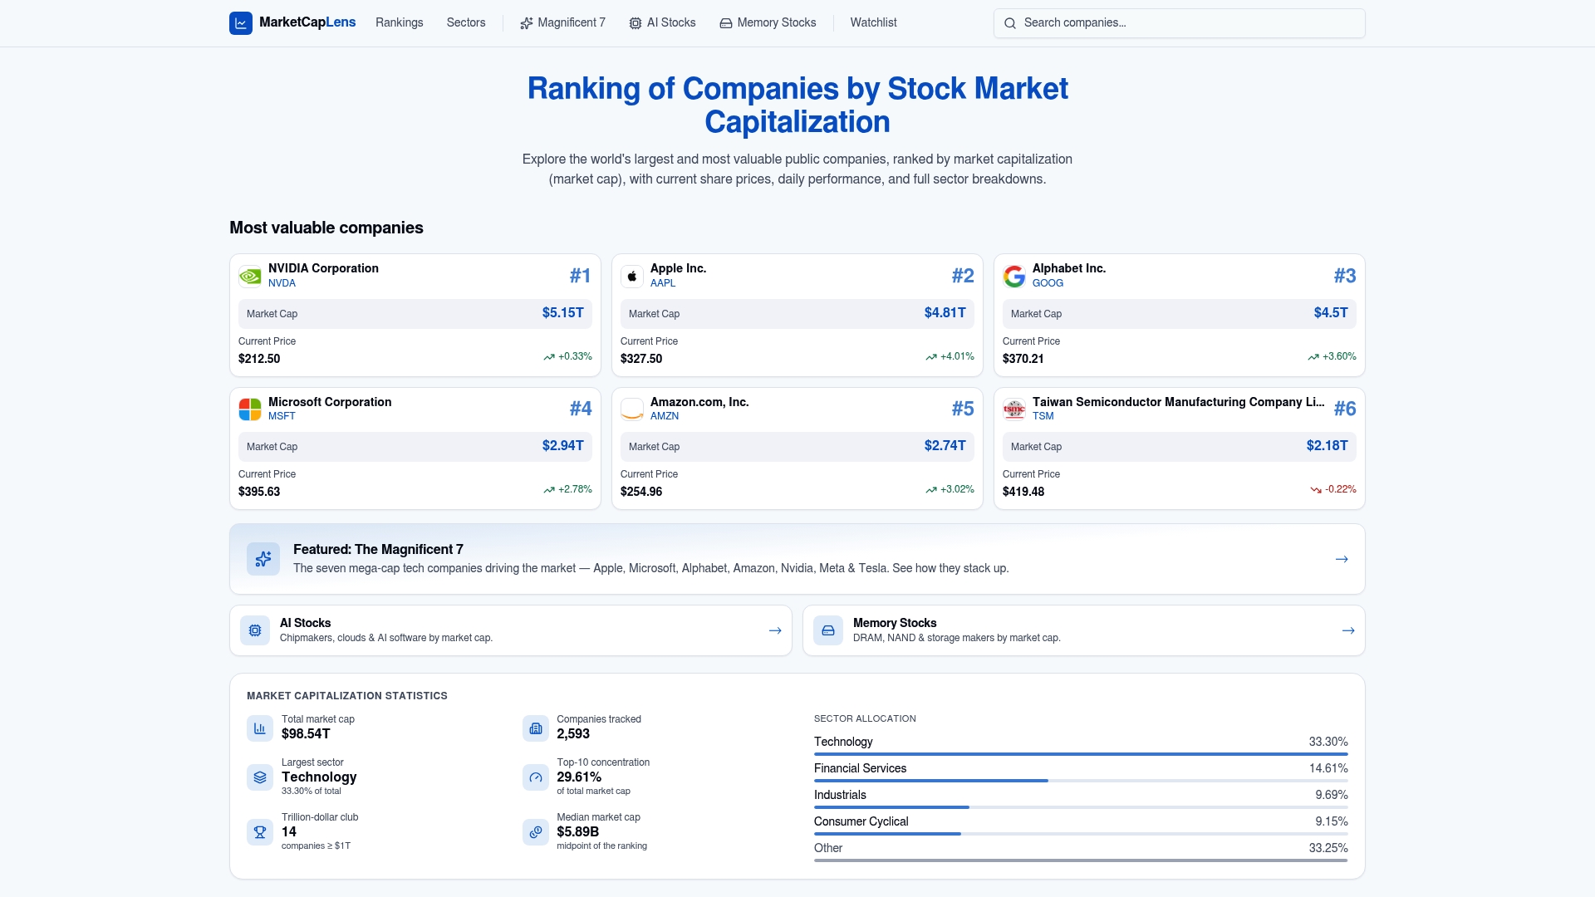The height and width of the screenshot is (897, 1595).
Task: Click the AMZN ticker symbol
Action: [665, 416]
